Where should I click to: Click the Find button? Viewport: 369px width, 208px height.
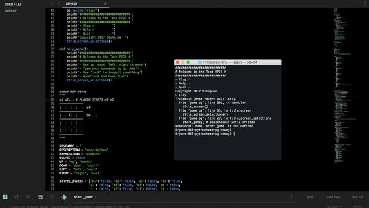(310, 197)
